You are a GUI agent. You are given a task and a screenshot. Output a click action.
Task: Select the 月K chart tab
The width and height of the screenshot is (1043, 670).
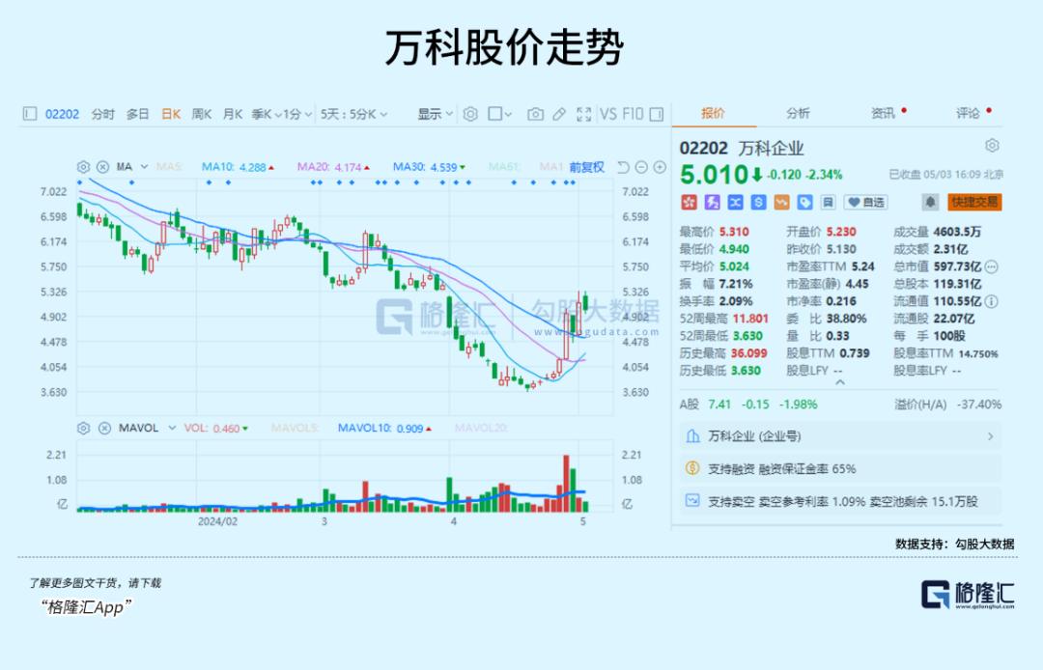pos(232,114)
